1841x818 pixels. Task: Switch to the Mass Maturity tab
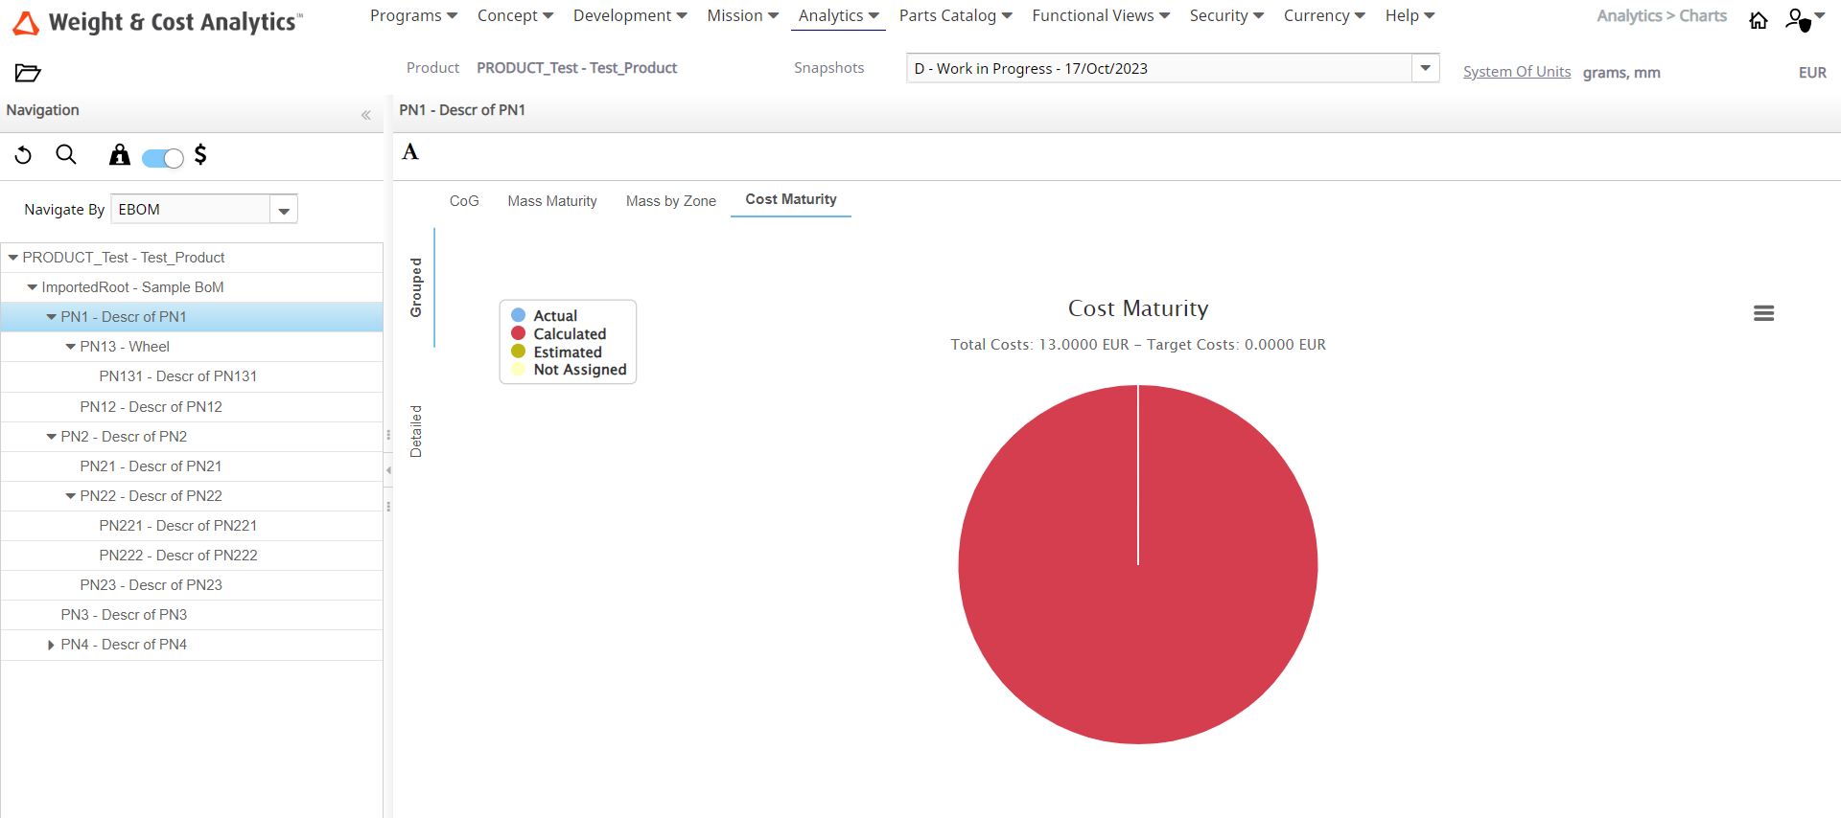coord(552,201)
